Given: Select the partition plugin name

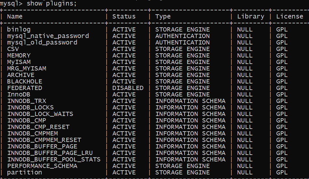Looking at the screenshot, I should 25,173.
